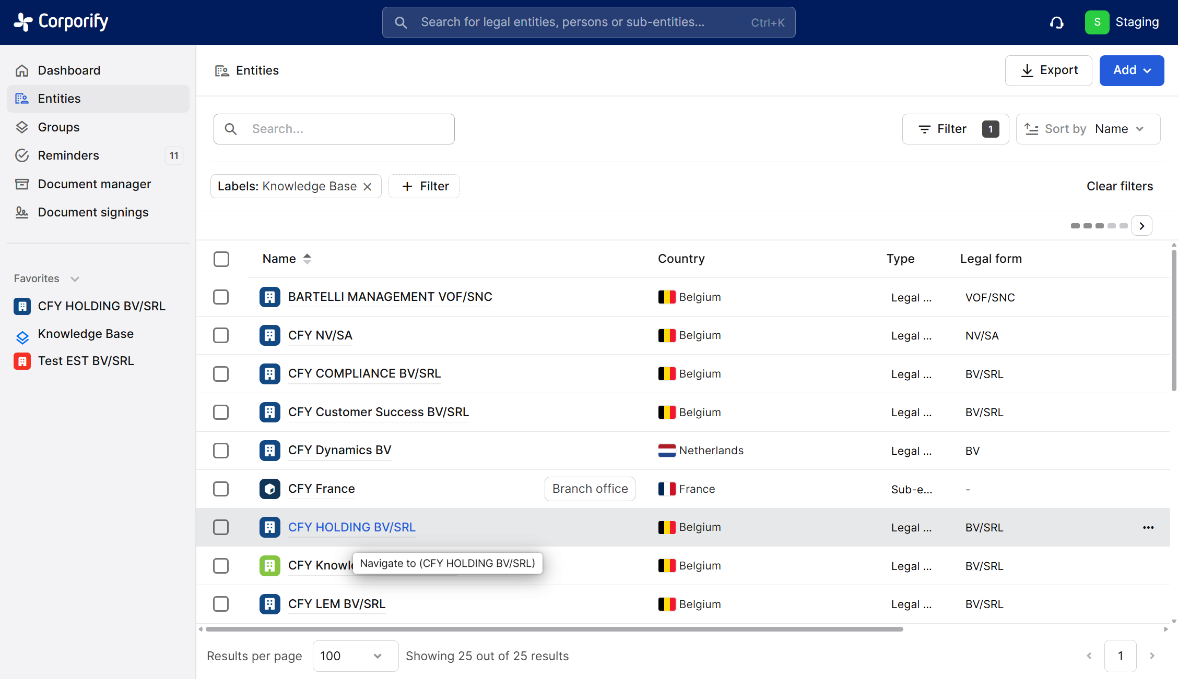
Task: Open the Sort by Name dropdown
Action: click(1088, 129)
